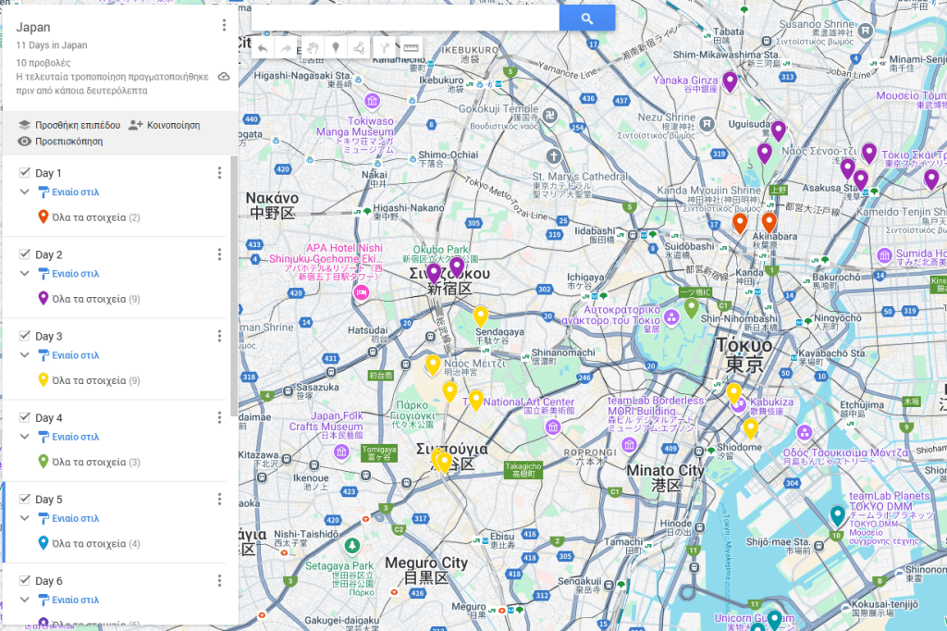The image size is (947, 631).
Task: Open Day 5 layer options menu
Action: [x=219, y=500]
